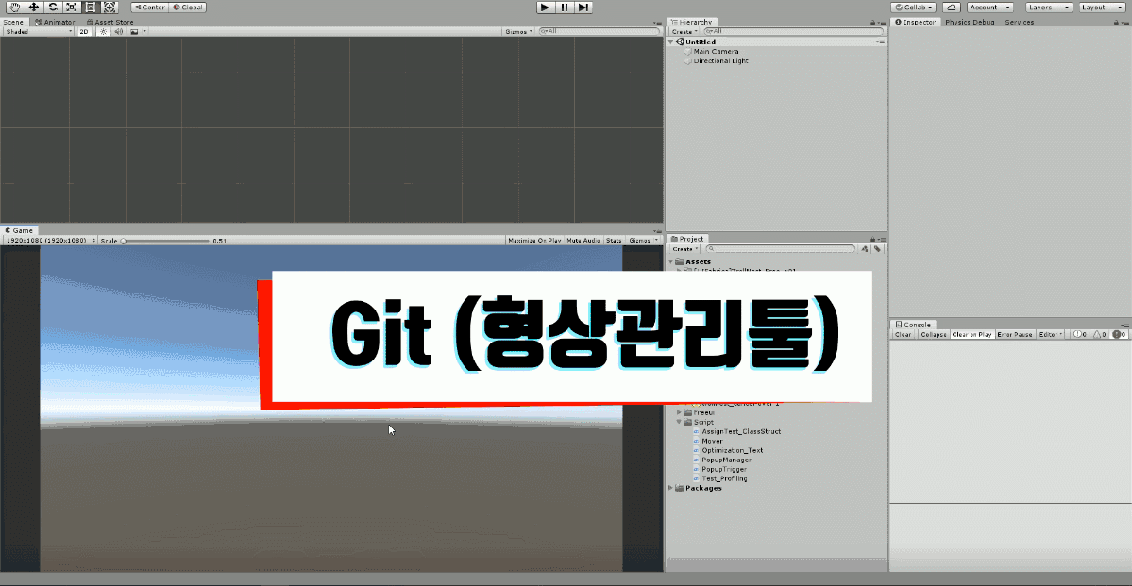Switch to the Physics Debug tab
The width and height of the screenshot is (1132, 586).
(970, 23)
